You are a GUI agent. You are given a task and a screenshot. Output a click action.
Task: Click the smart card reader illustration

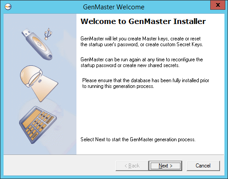39,84
